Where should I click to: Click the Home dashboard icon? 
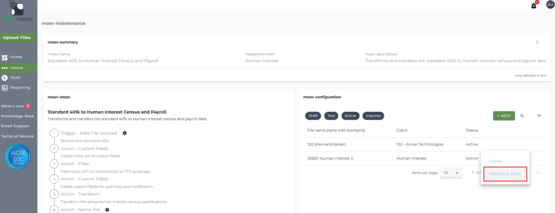click(5, 57)
